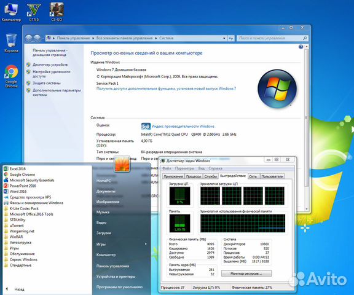354x295 pixels.
Task: Launch the GTA 5 desktop shortcut
Action: [x=34, y=12]
